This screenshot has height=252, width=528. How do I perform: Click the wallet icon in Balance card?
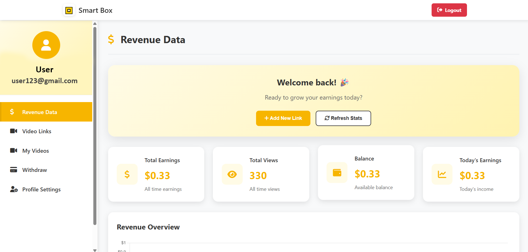pos(337,173)
